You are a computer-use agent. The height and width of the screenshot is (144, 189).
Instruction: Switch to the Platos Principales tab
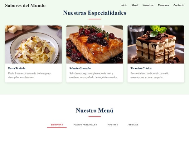85,125
